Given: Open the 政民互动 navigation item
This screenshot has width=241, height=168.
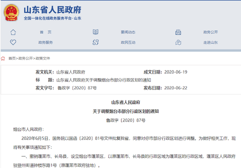Looking at the screenshot, I should (x=128, y=43).
